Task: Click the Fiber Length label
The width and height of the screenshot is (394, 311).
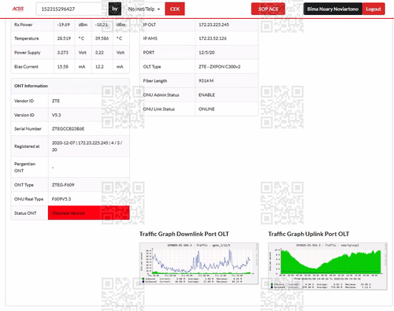Action: 155,81
